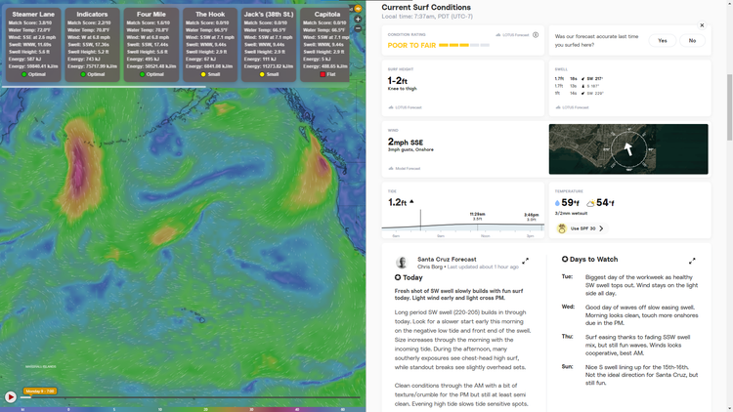Answer No to forecast accuracy question
Image resolution: width=733 pixels, height=412 pixels.
point(692,41)
